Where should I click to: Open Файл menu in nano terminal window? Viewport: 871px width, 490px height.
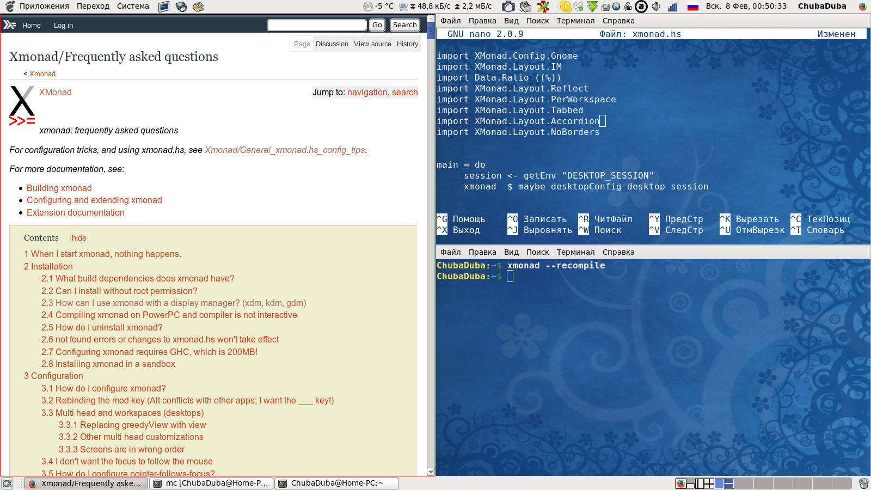[x=451, y=21]
